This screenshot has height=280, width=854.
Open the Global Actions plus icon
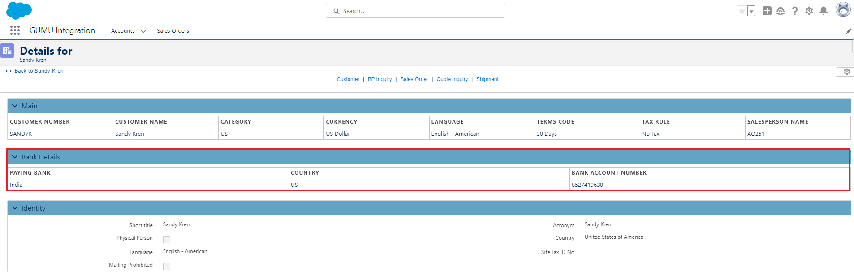(767, 11)
